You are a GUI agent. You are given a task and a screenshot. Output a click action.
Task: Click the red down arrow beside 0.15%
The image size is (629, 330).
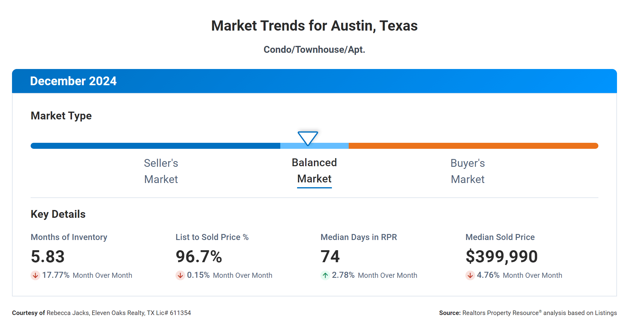[180, 275]
